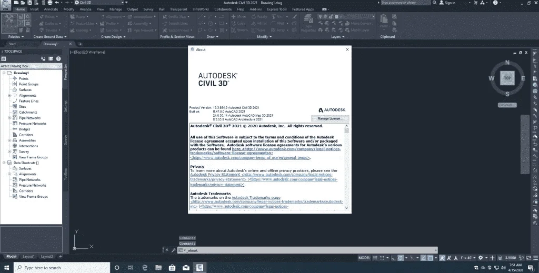Click the About dialog vertical scrollbar
The height and width of the screenshot is (273, 539).
(346, 167)
